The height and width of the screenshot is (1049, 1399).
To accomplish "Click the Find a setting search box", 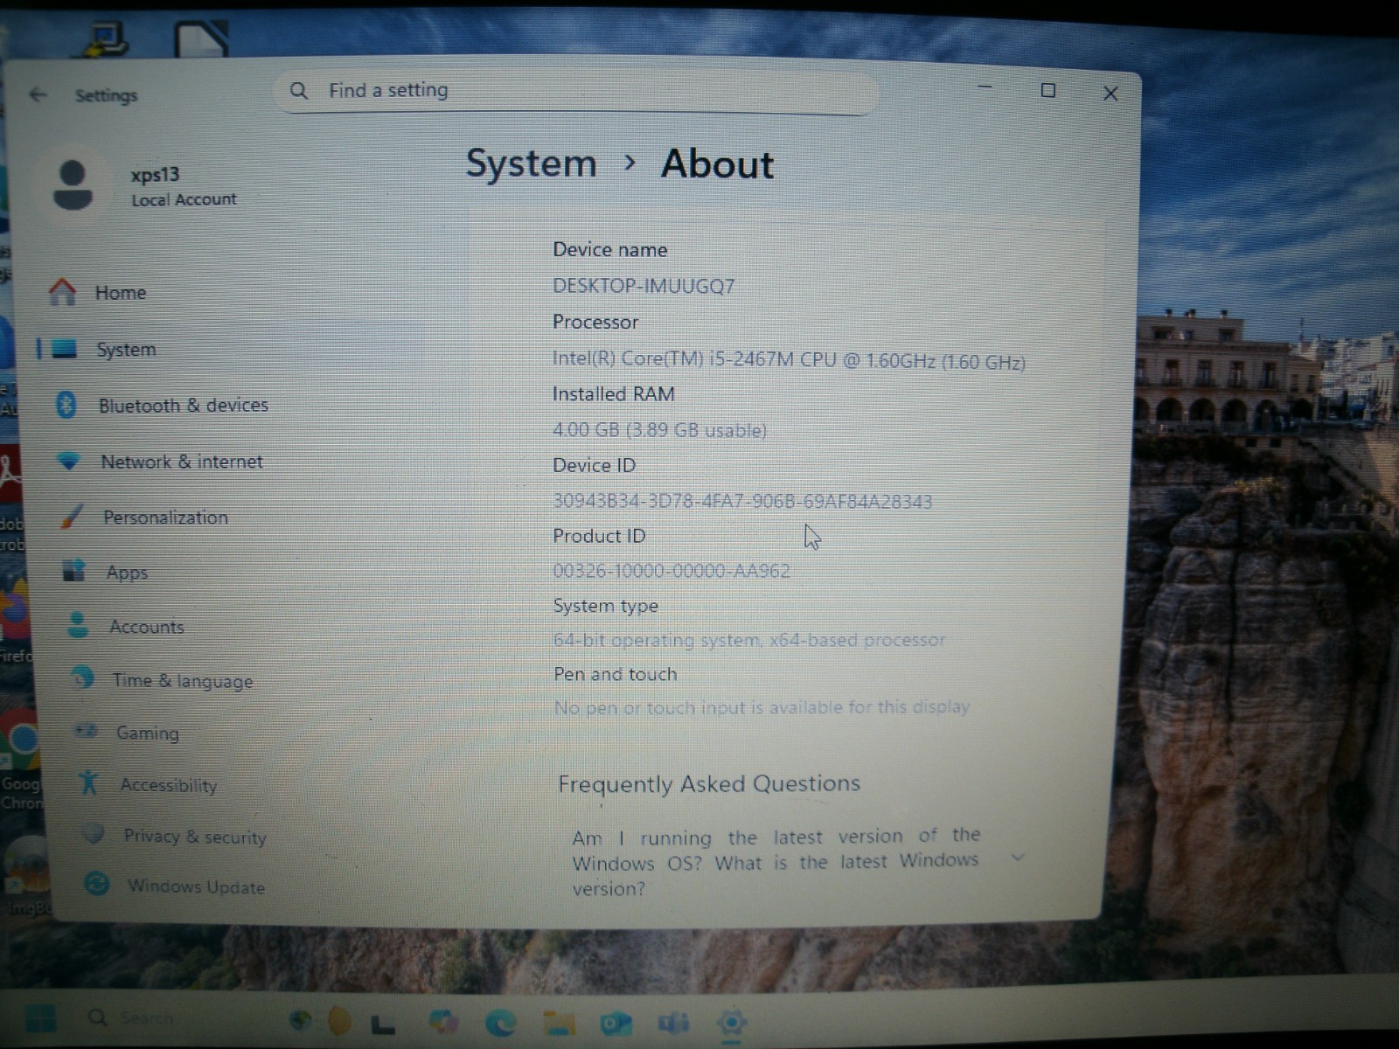I will (575, 91).
